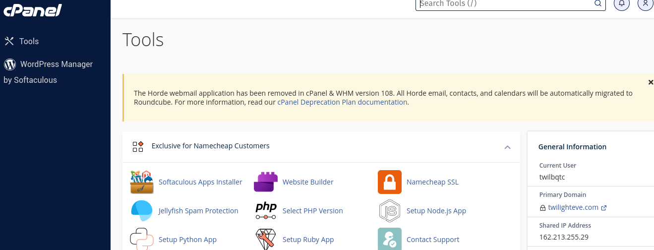Open the Namecheap SSL padlock icon
Image resolution: width=654 pixels, height=250 pixels.
point(390,182)
